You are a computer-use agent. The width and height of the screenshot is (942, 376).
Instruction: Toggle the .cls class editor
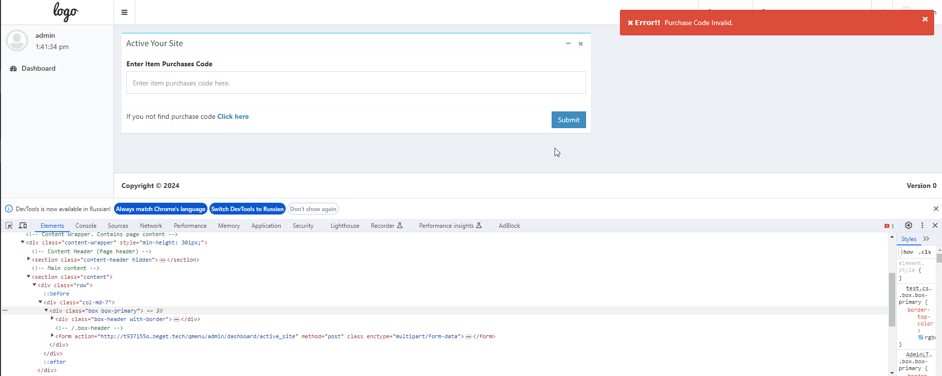pos(925,252)
